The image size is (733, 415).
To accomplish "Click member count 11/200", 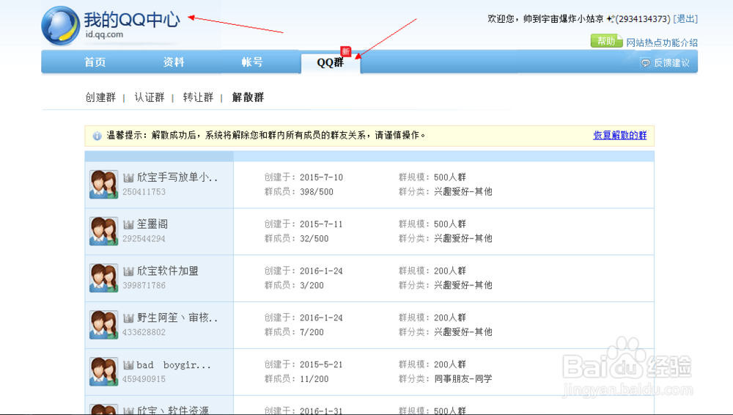I will (x=314, y=379).
